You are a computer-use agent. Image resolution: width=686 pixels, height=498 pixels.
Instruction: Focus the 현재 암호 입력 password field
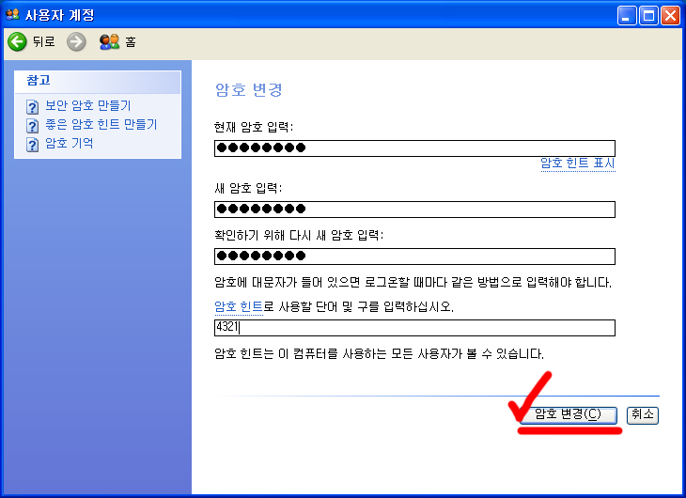tap(414, 148)
